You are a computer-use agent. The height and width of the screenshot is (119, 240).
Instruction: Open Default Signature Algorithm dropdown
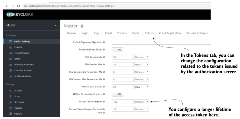pyautogui.click(x=161, y=42)
